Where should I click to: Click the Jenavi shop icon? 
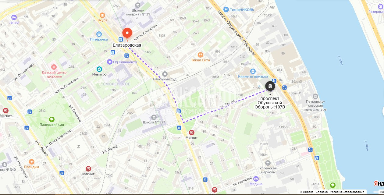click(x=14, y=17)
